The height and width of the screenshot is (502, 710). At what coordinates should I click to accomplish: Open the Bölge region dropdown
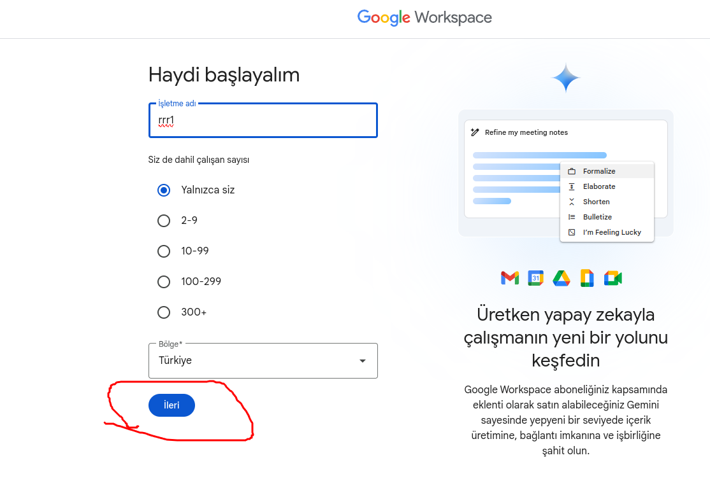point(263,361)
